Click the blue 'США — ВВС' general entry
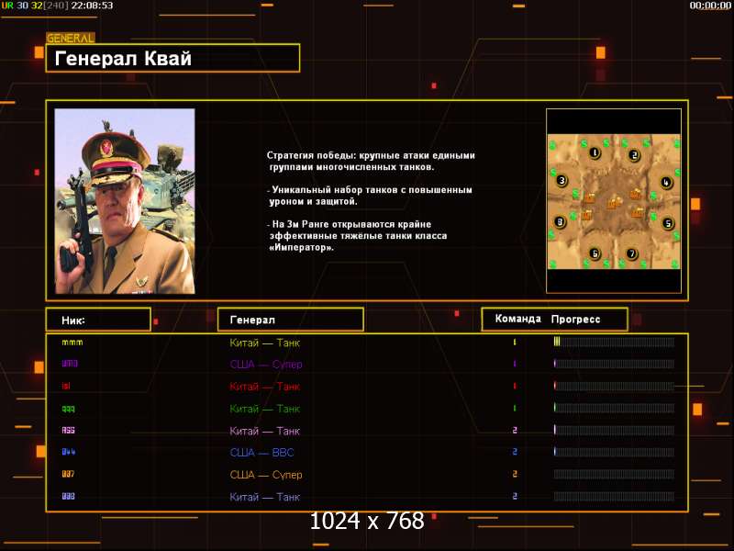The image size is (734, 551). coord(261,453)
